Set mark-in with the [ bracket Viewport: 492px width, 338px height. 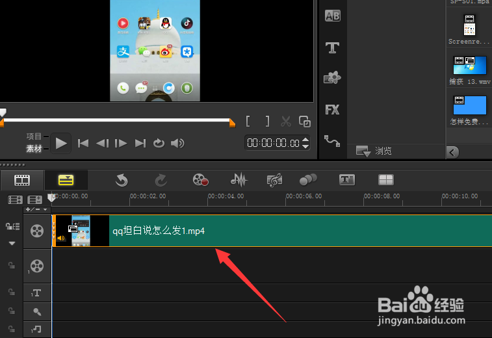pos(248,121)
